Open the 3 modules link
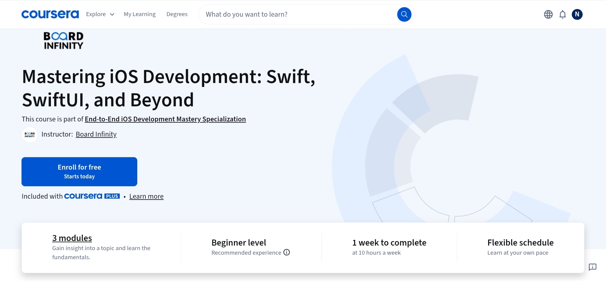This screenshot has width=606, height=284. (x=72, y=238)
